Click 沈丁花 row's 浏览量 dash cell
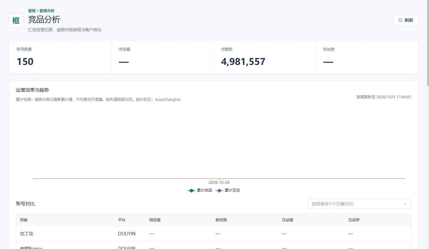Viewport: 429px width, 249px height. click(151, 234)
